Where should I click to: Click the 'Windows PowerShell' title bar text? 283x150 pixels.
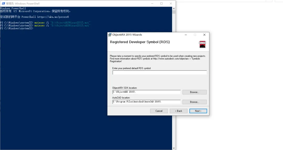23,3
